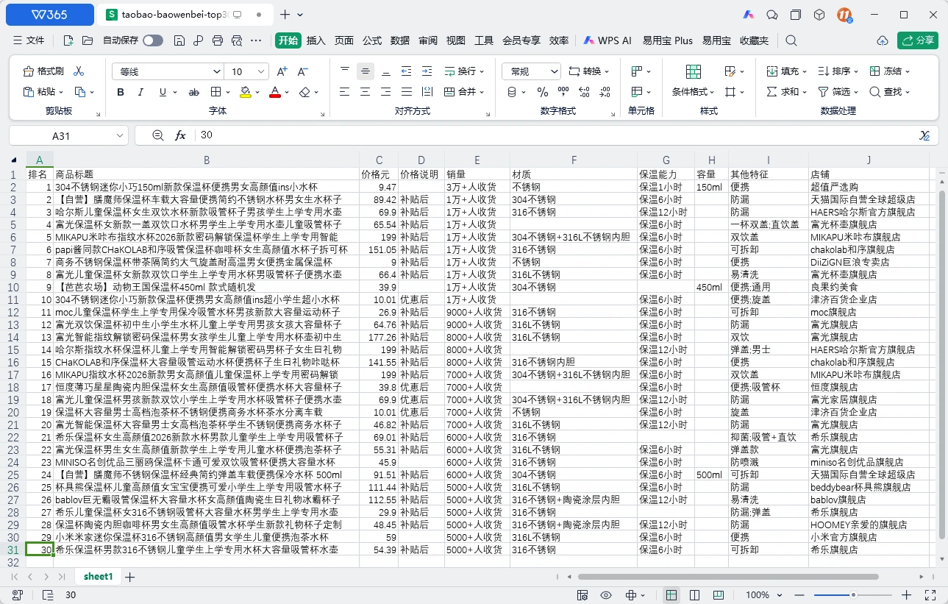Click the WPS AI button

(607, 40)
